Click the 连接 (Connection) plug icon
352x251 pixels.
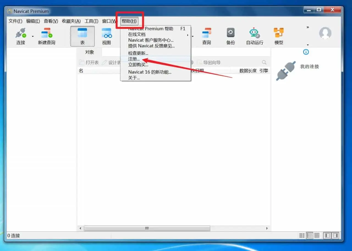point(21,33)
